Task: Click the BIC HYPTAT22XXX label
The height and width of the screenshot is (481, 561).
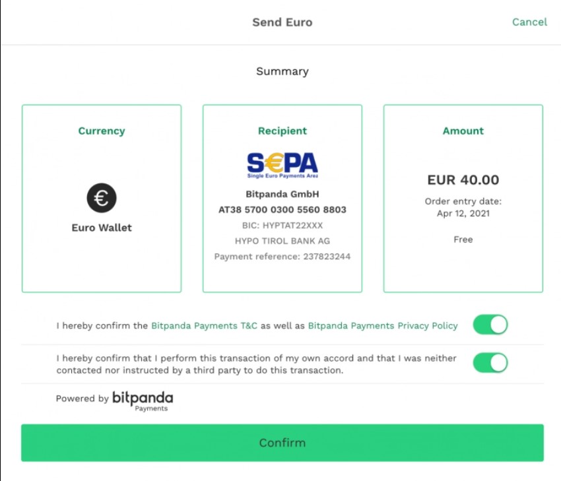Action: pyautogui.click(x=282, y=226)
